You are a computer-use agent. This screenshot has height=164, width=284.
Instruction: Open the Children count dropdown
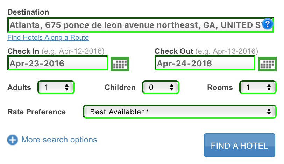tap(161, 88)
